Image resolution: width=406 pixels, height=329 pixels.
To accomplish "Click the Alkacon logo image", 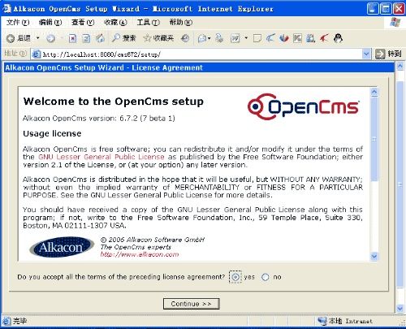I will click(62, 247).
